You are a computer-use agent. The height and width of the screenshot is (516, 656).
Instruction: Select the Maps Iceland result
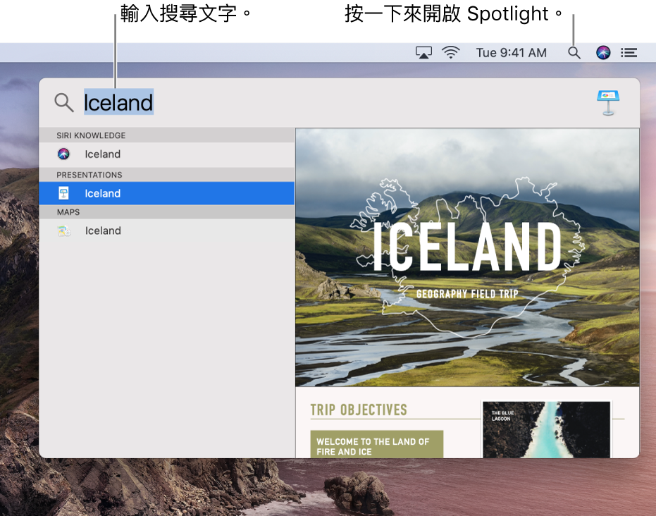[x=167, y=231]
